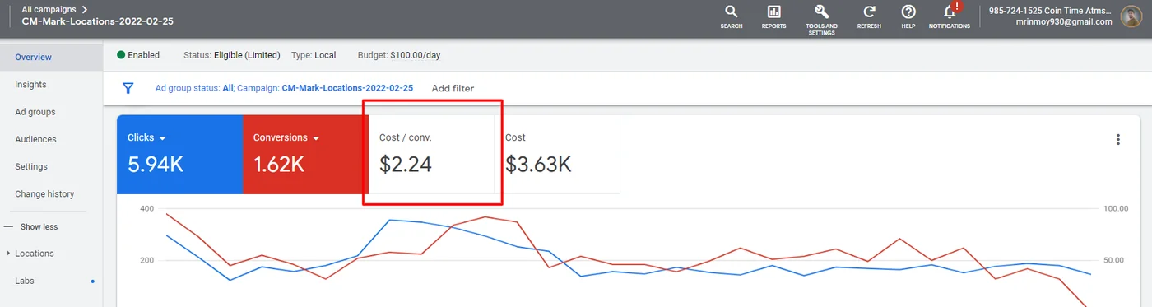Open Tools and Settings wrench icon
This screenshot has width=1152, height=307.
click(x=821, y=12)
